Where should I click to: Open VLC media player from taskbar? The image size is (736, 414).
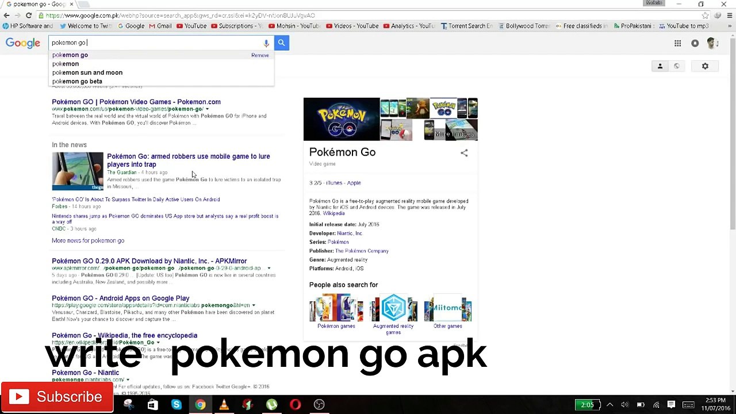click(224, 405)
